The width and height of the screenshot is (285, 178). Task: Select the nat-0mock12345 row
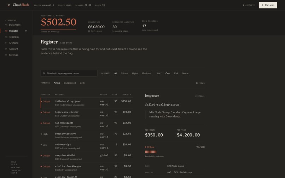click(x=87, y=125)
